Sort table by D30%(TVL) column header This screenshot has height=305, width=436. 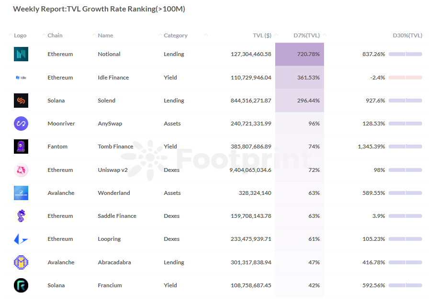407,35
